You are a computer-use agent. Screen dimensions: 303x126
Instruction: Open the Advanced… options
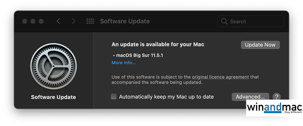click(250, 97)
